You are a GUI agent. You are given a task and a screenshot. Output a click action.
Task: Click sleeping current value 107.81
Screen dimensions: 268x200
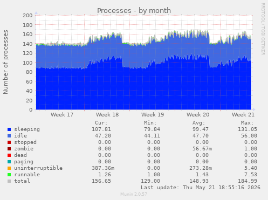pos(101,129)
